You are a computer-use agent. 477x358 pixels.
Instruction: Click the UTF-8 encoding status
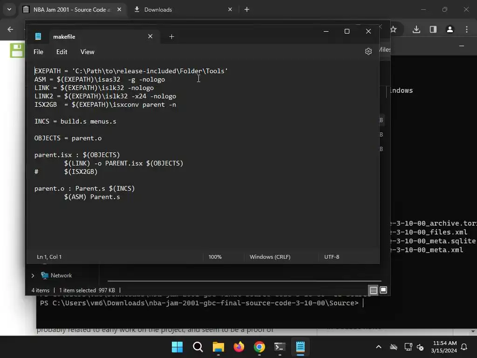point(332,257)
